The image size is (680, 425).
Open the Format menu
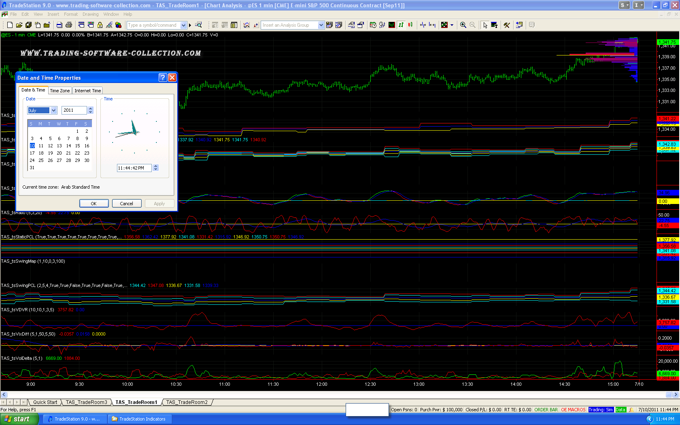pos(70,14)
